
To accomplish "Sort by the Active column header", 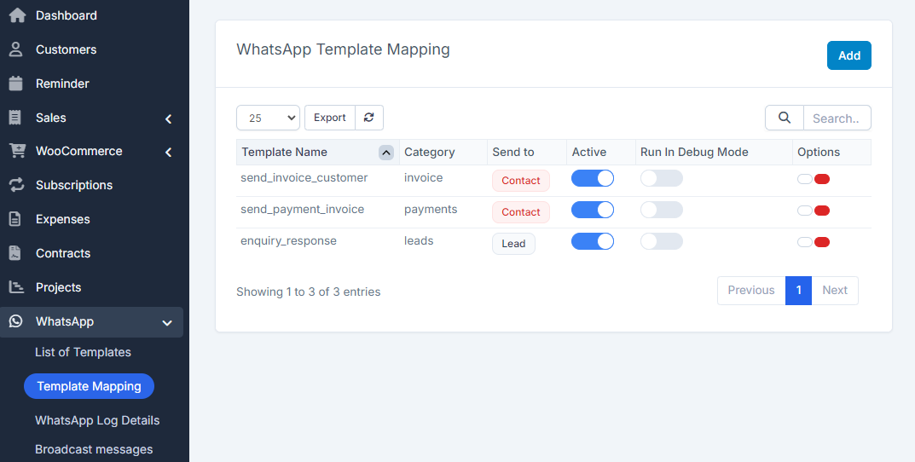I will click(x=601, y=153).
